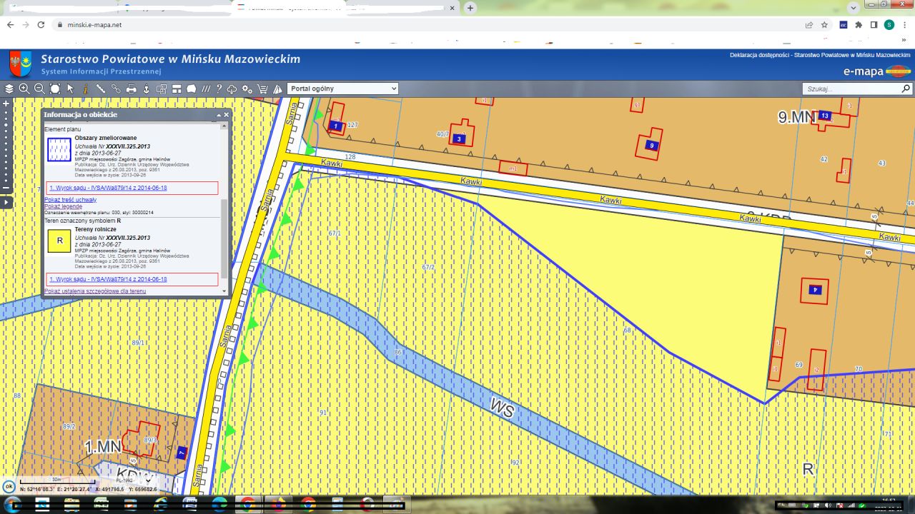Activate the object information 'i' tool
915x514 pixels.
(x=86, y=89)
